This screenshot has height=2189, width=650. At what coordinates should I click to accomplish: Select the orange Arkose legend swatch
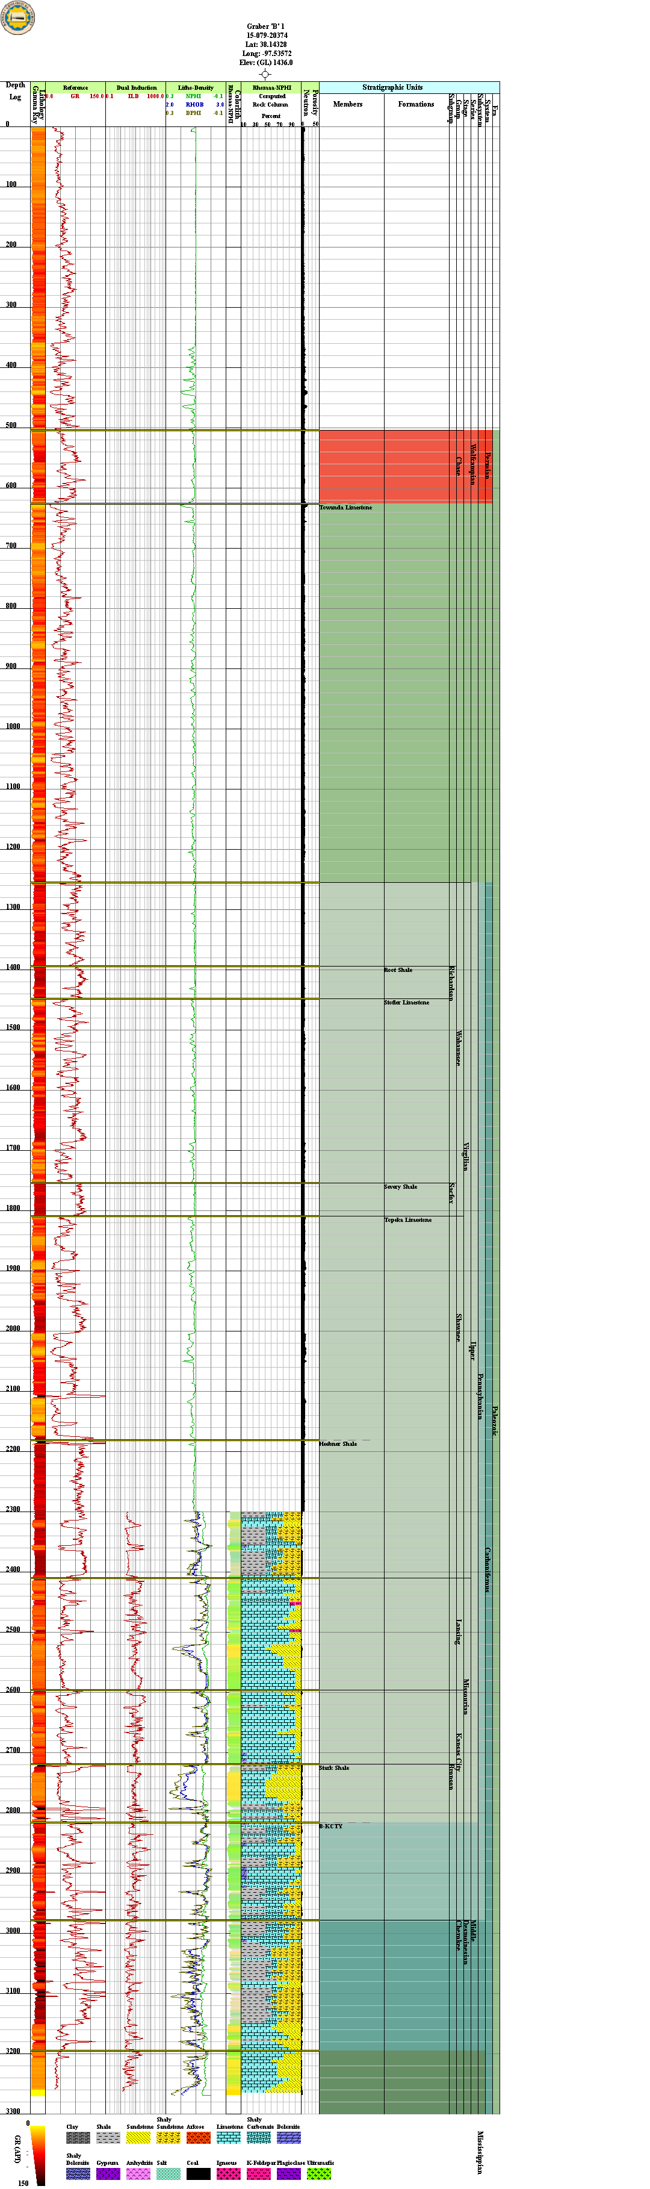pos(198,2137)
